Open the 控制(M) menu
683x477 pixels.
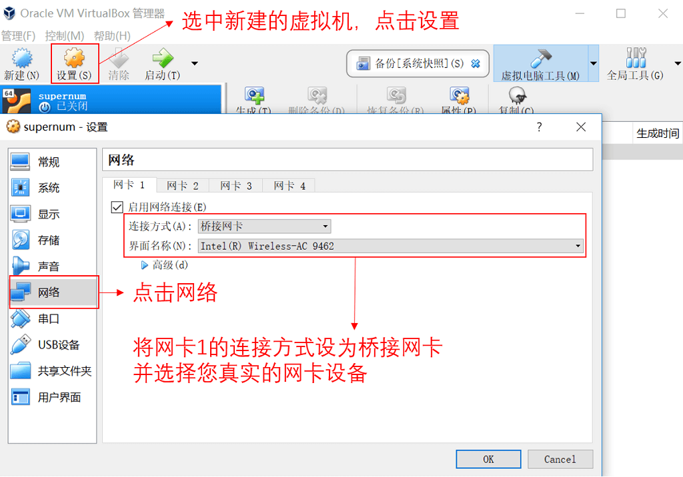[64, 36]
